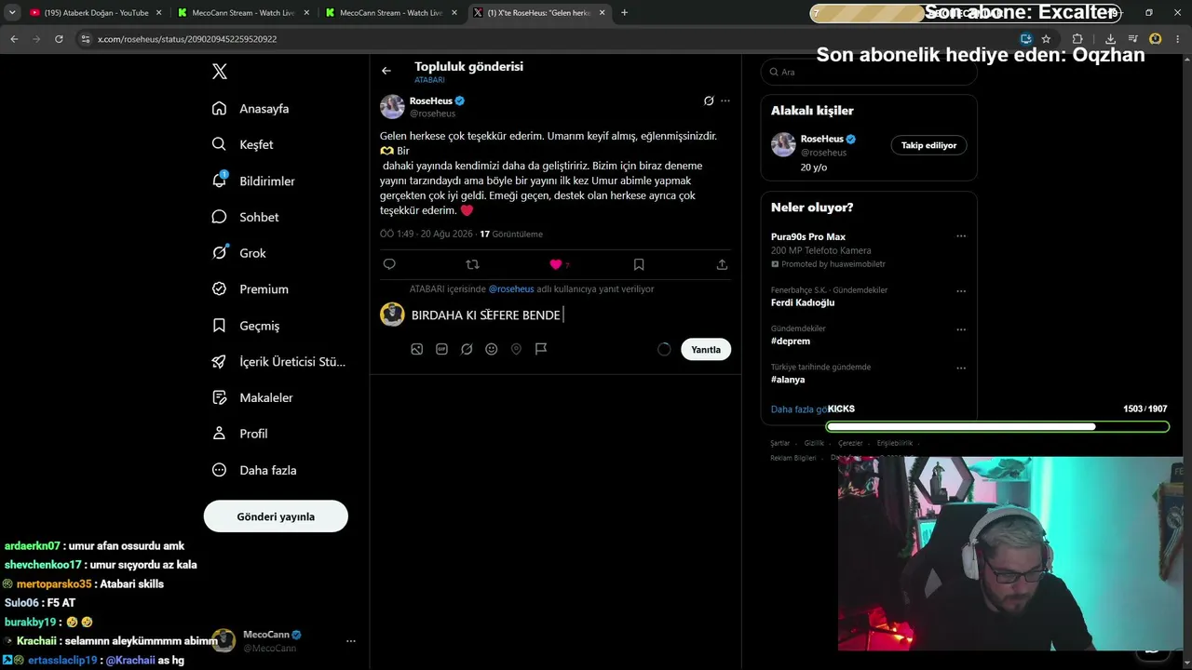Click the location pin icon in reply toolbar
The image size is (1192, 670).
(516, 349)
